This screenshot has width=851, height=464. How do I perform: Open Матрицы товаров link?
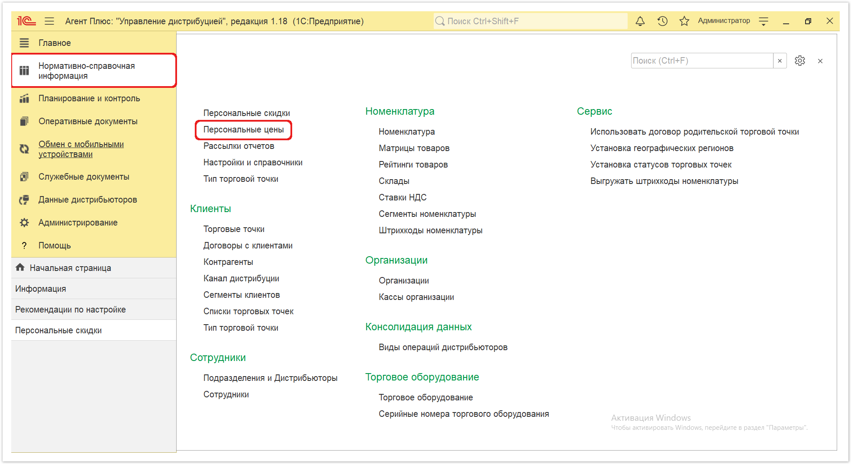point(414,148)
